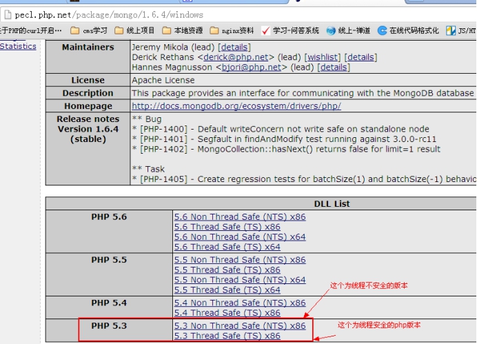
Task: Click the [PHP-1402] hasNext release note line
Action: point(286,149)
